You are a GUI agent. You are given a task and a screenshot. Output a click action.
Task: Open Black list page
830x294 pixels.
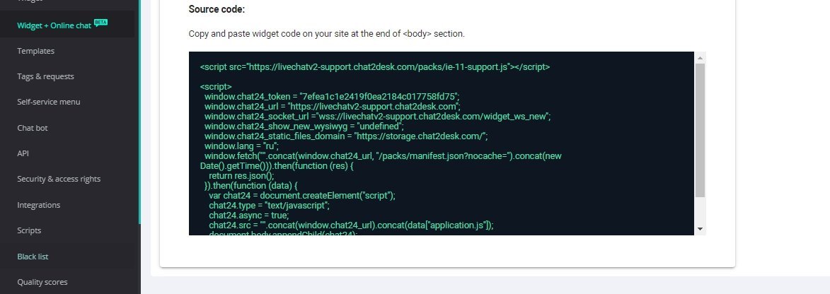pos(33,257)
